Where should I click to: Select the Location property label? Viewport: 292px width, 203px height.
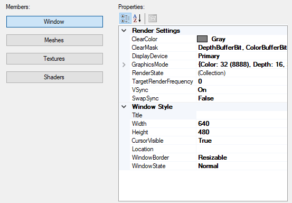point(143,149)
